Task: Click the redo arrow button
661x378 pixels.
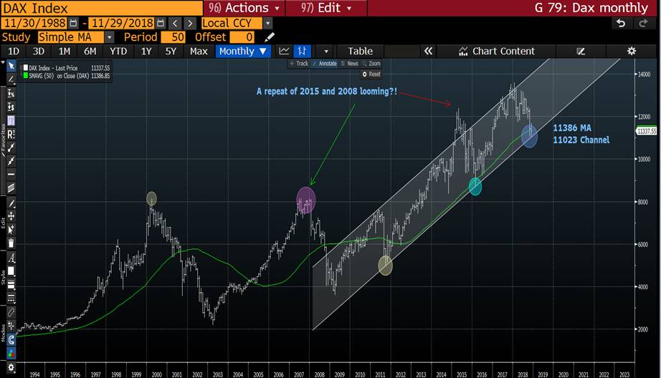Action: (x=643, y=23)
